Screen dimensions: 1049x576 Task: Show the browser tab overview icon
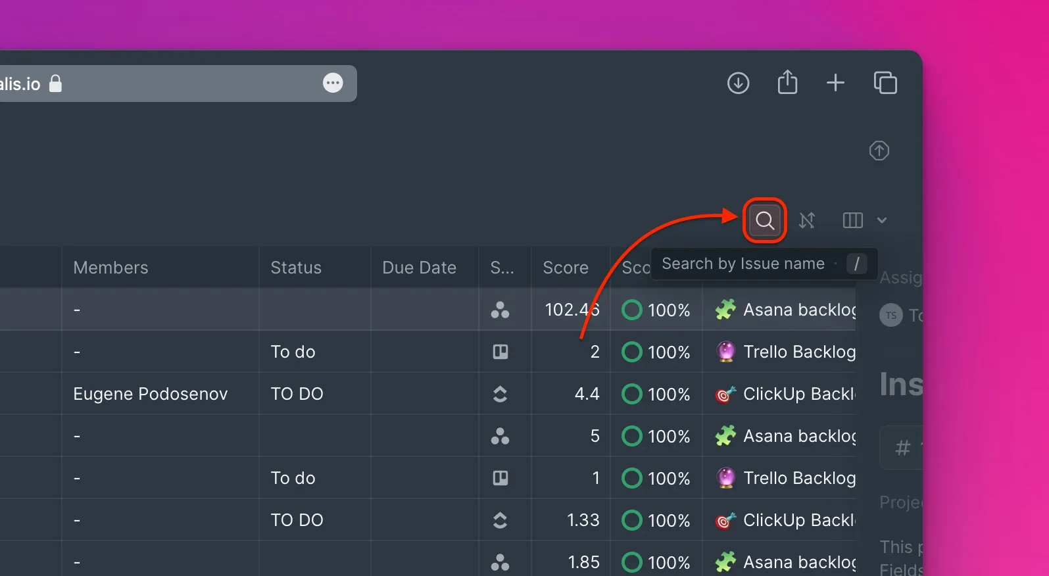coord(885,84)
